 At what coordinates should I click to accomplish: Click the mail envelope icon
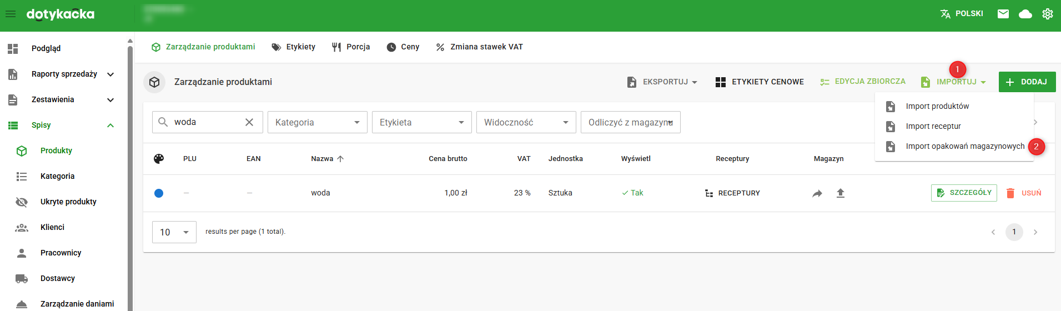point(1003,14)
